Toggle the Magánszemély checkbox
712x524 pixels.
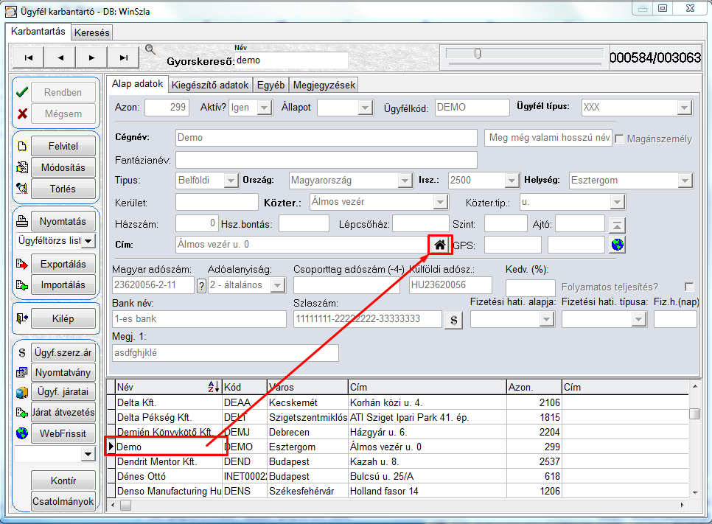coord(619,139)
